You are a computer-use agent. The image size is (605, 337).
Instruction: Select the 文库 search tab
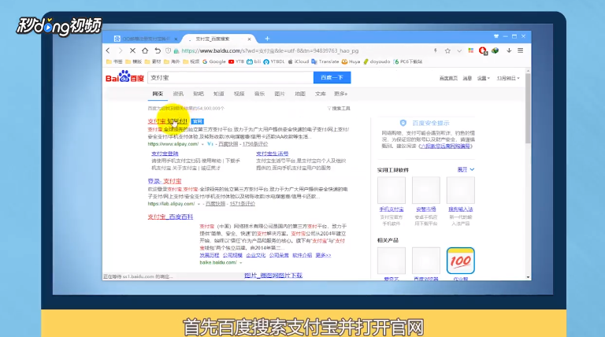321,94
